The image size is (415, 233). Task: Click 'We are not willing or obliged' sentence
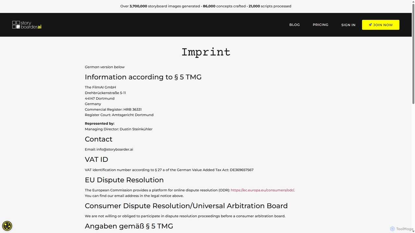coord(185,216)
